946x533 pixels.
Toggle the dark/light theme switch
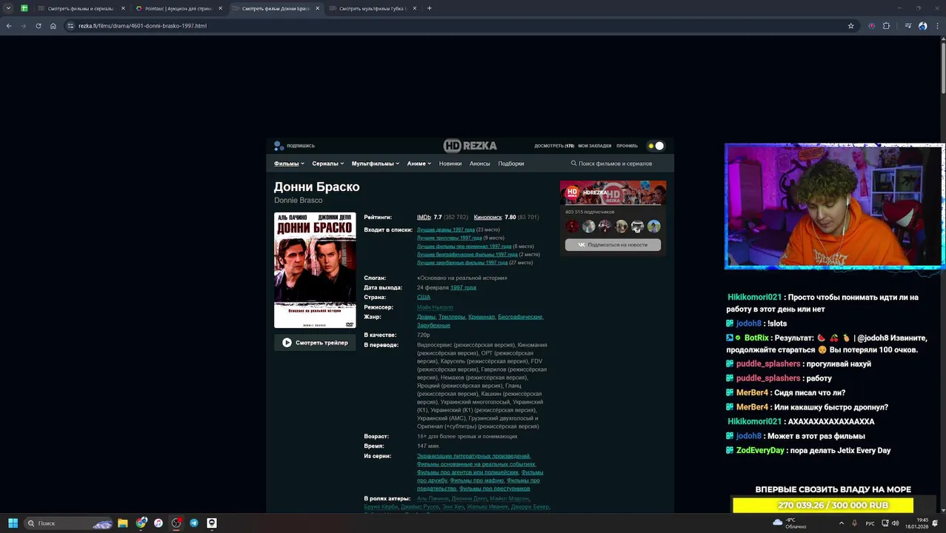coord(656,146)
